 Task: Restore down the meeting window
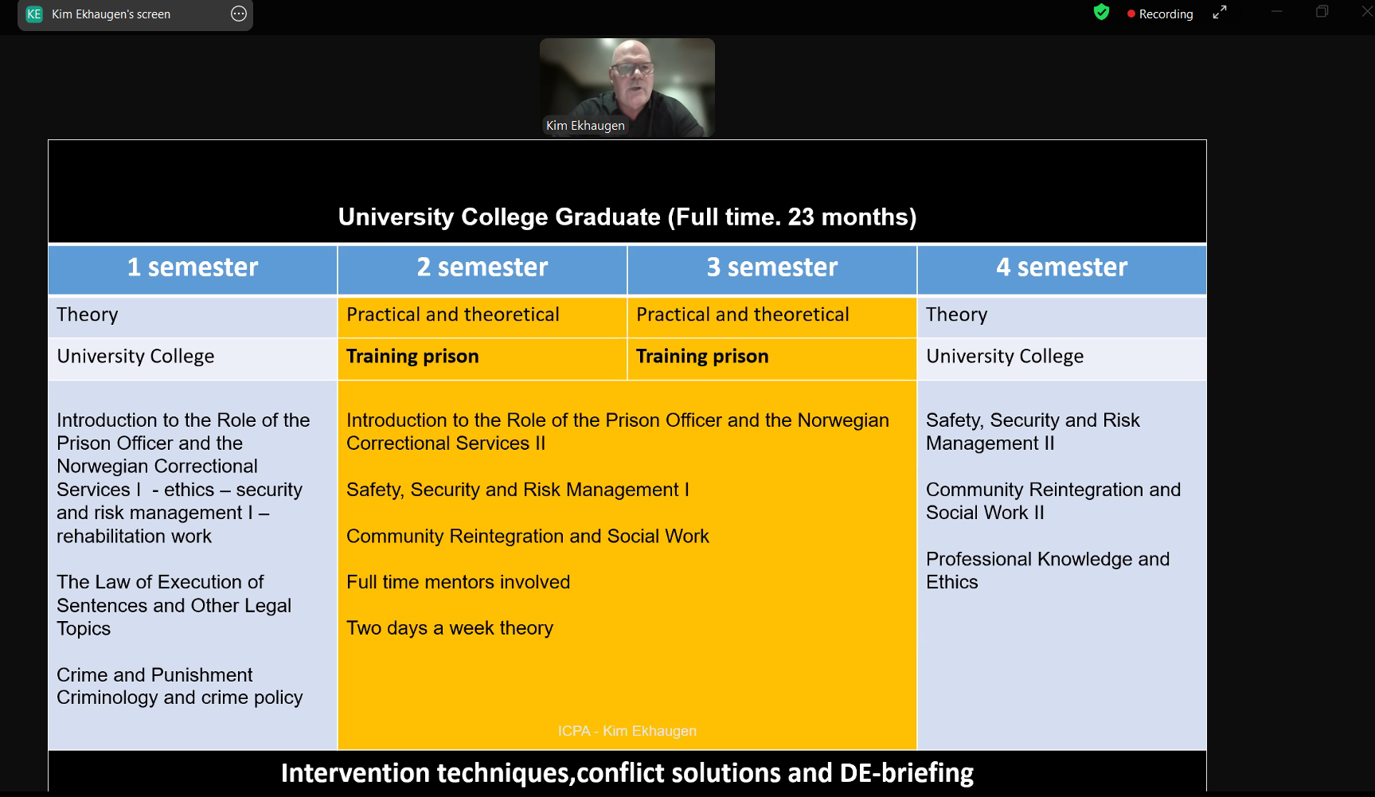pos(1322,12)
